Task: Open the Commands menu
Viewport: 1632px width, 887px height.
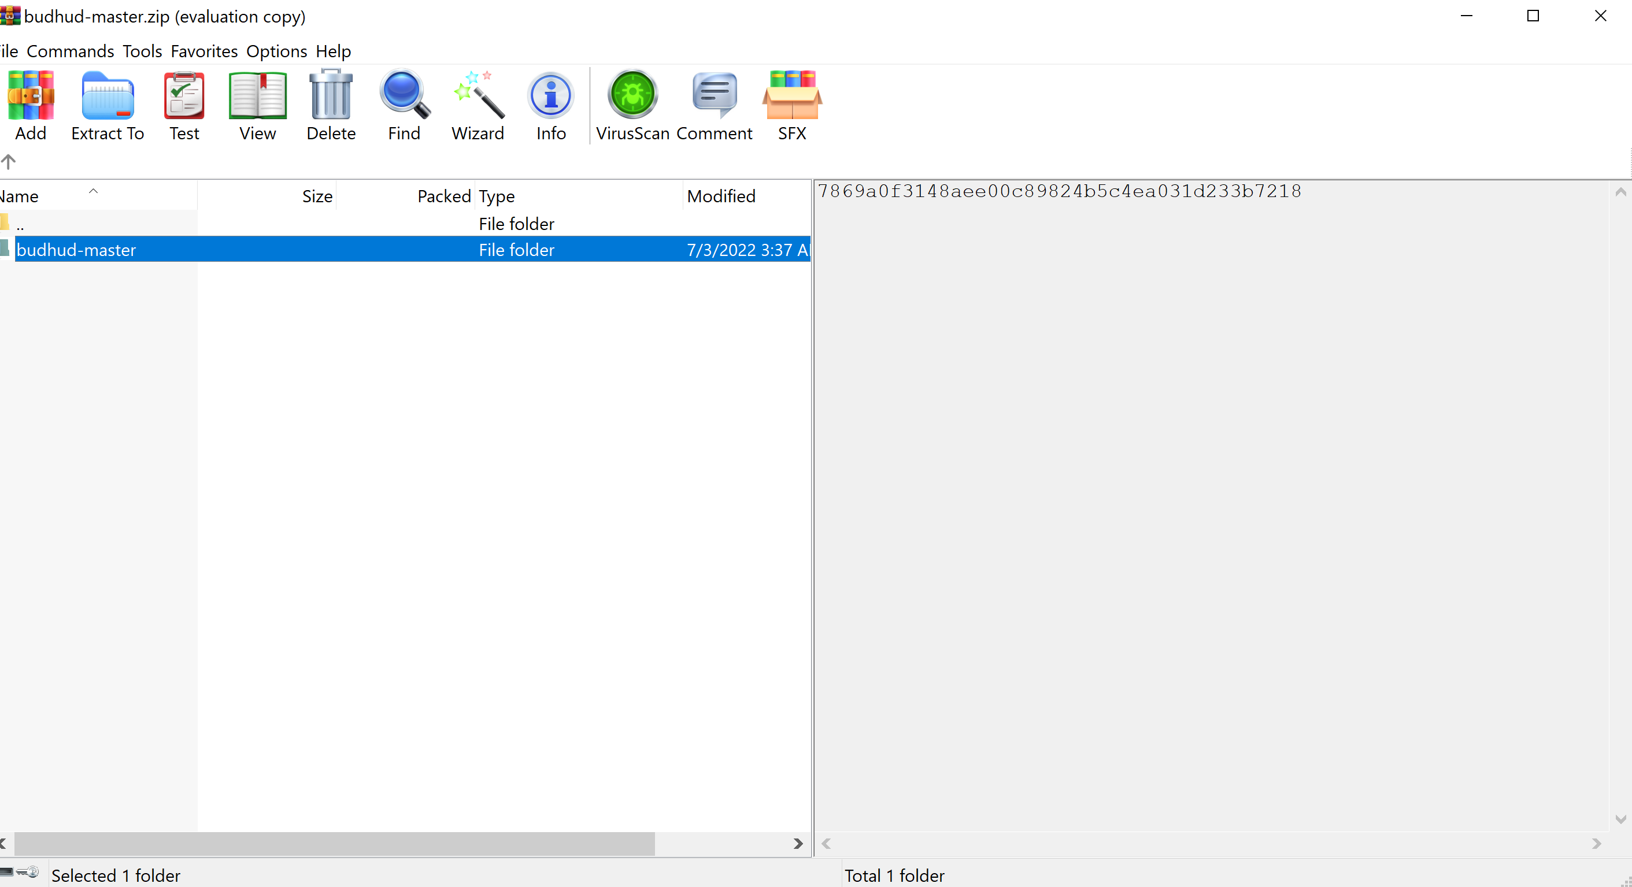Action: point(70,51)
